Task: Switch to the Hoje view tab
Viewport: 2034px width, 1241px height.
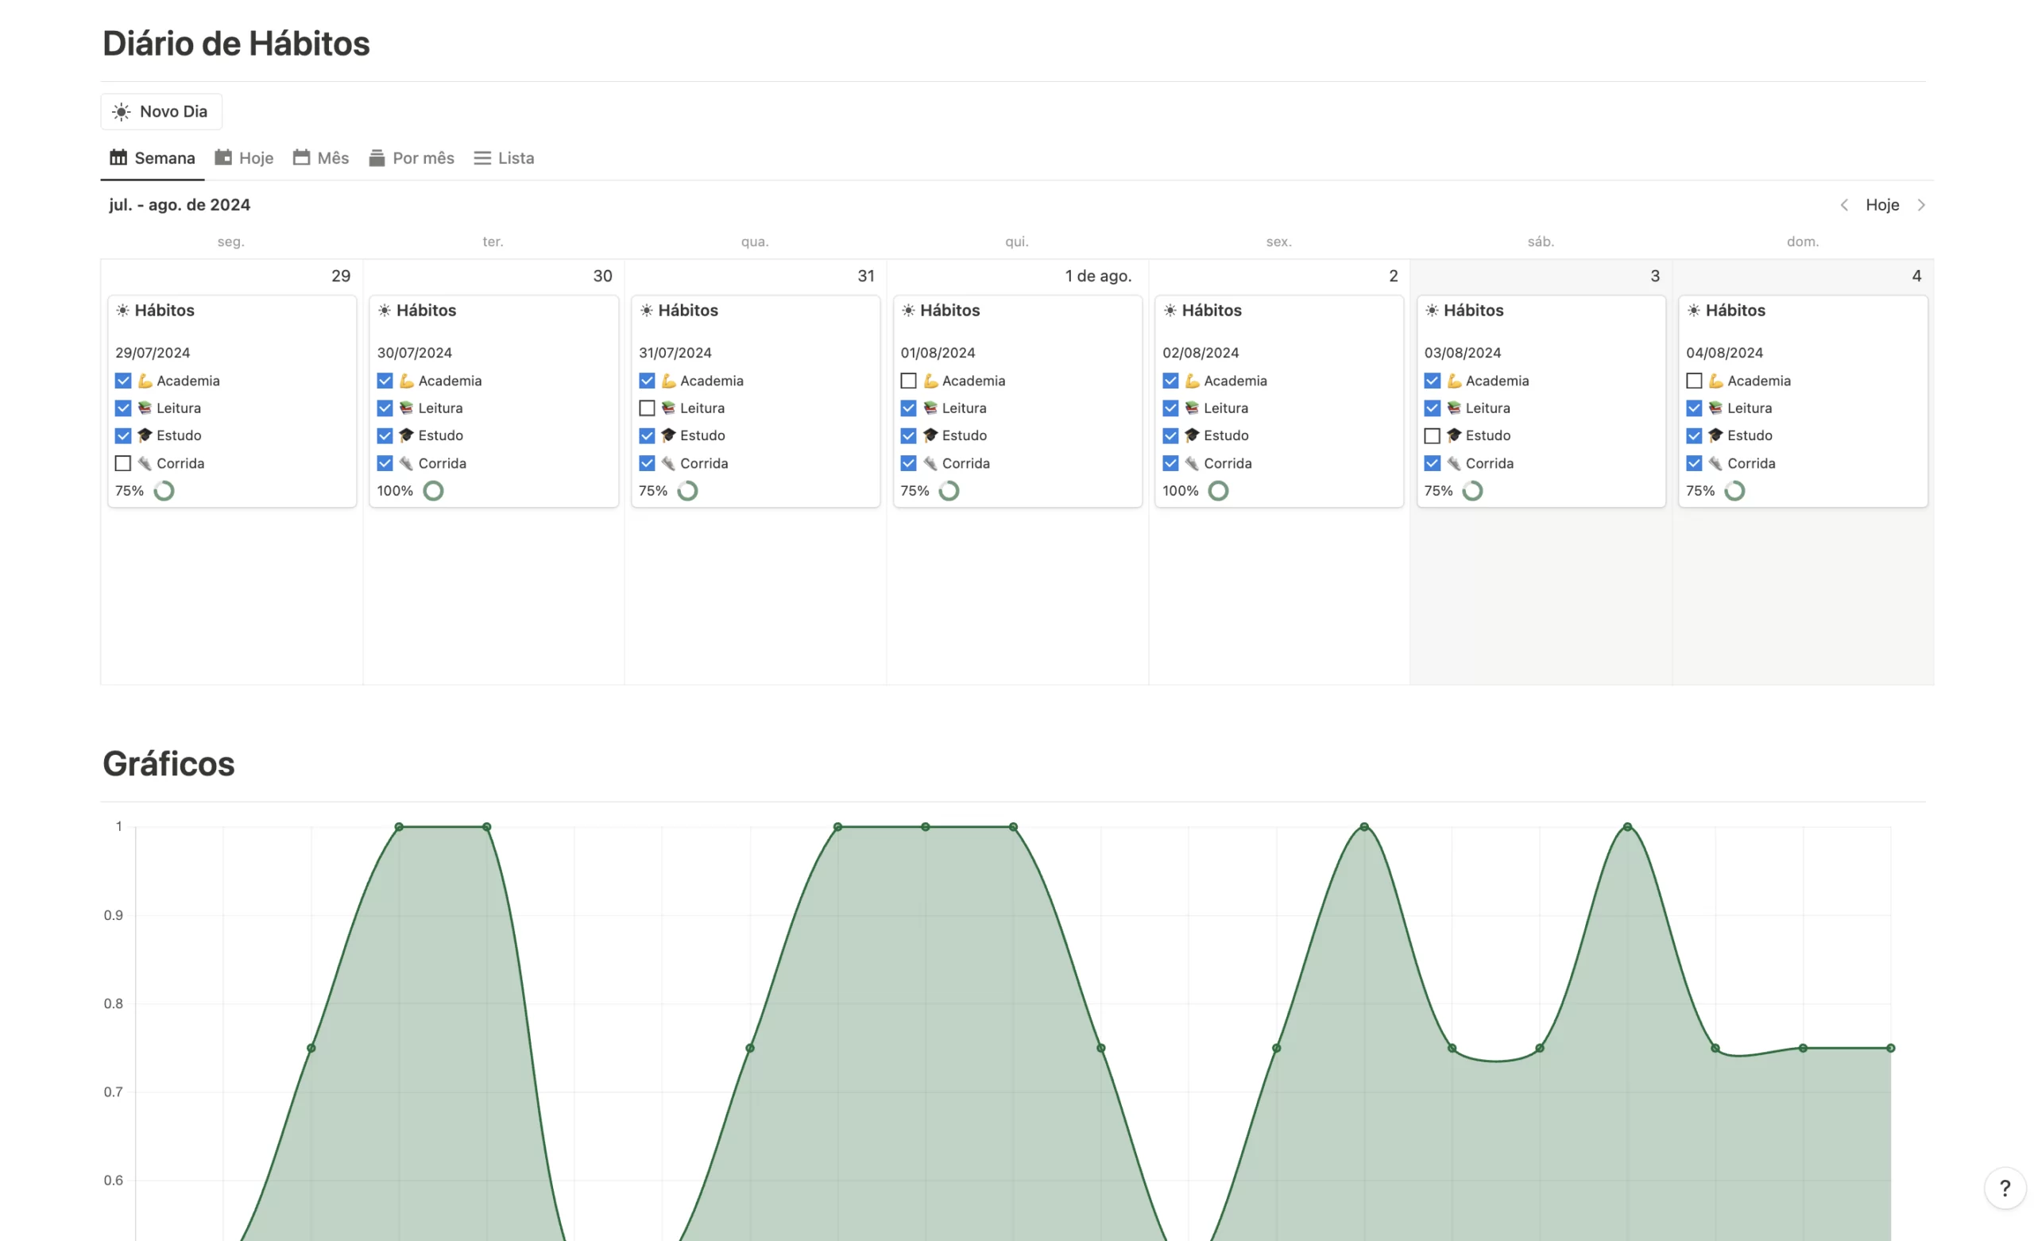Action: 245,157
